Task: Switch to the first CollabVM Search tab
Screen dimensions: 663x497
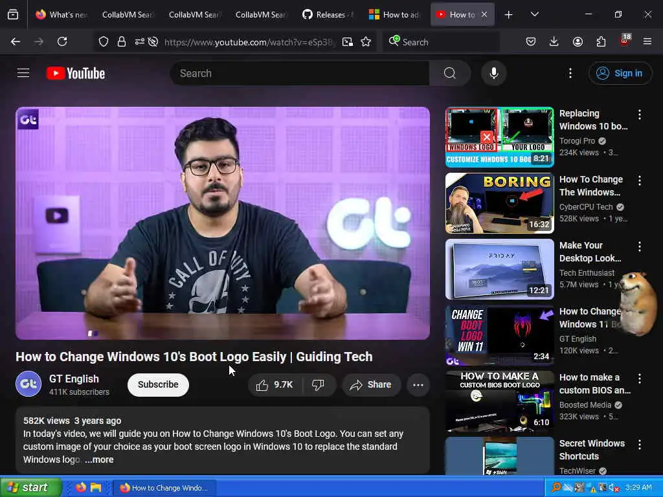Action: click(x=126, y=14)
